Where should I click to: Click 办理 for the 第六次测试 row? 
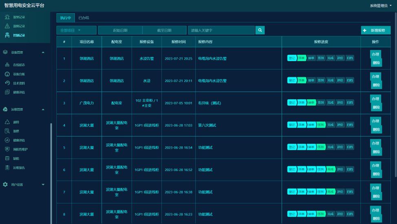point(375,121)
